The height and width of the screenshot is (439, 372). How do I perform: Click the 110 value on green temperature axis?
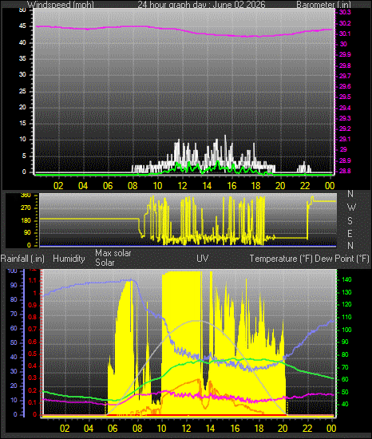[x=346, y=317]
